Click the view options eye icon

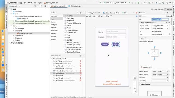coord(87,16)
